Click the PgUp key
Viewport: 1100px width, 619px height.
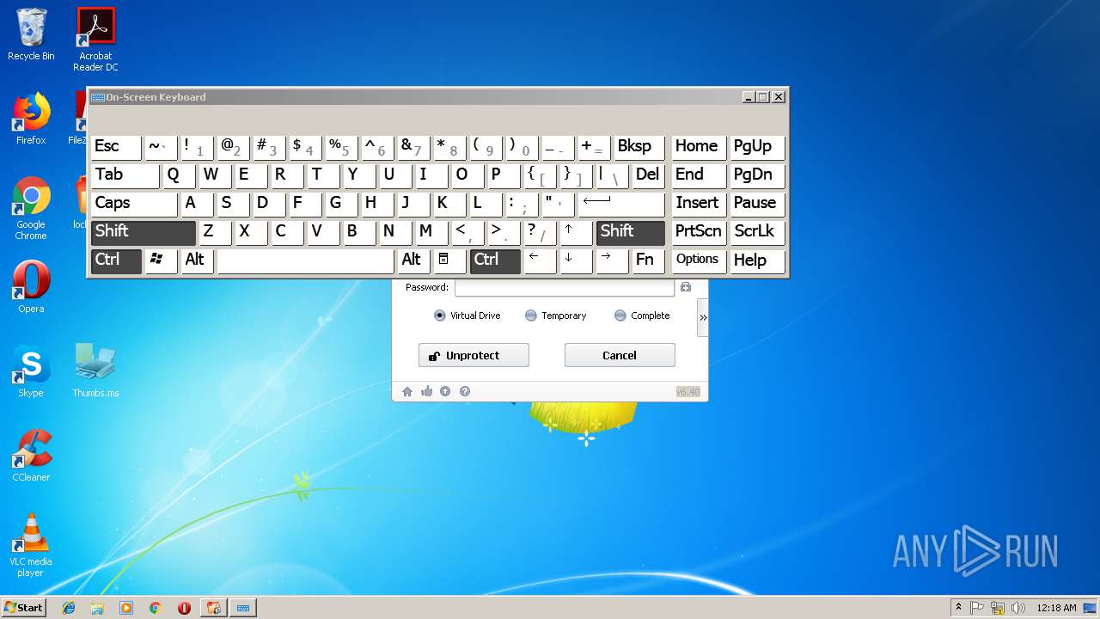(x=756, y=147)
